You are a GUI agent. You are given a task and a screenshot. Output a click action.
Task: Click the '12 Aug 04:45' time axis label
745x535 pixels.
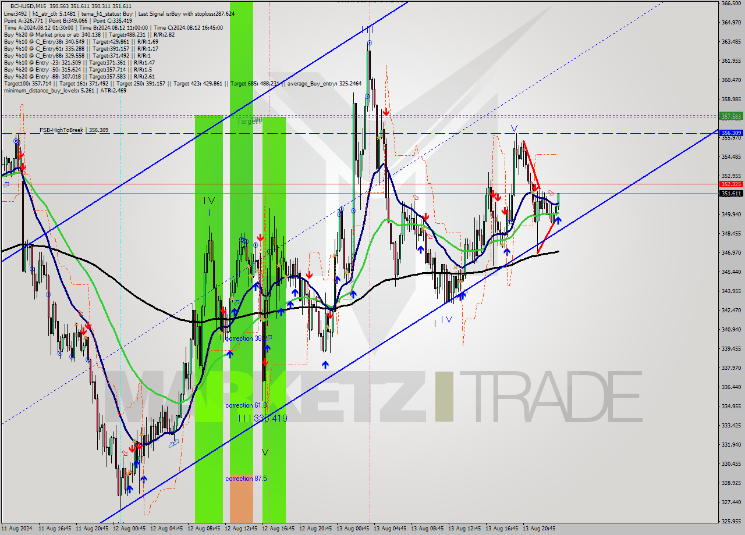pos(166,529)
